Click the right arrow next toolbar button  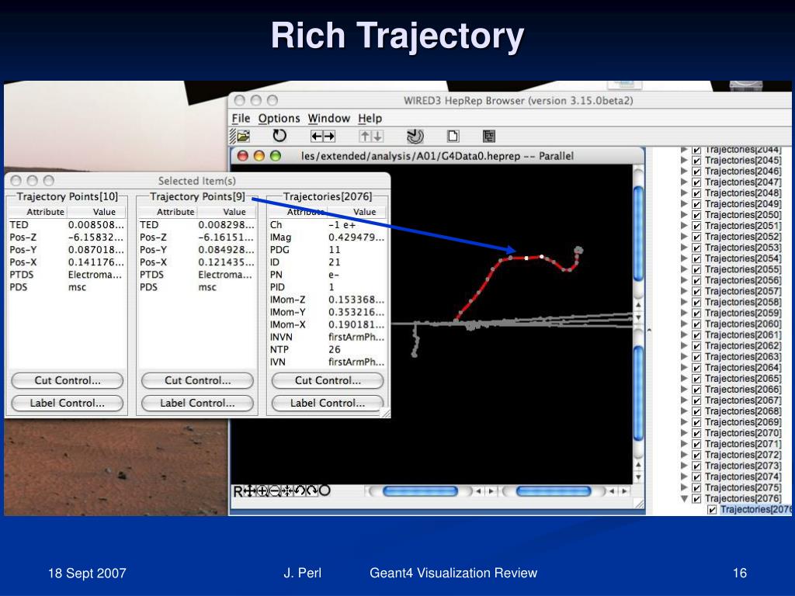pyautogui.click(x=329, y=136)
